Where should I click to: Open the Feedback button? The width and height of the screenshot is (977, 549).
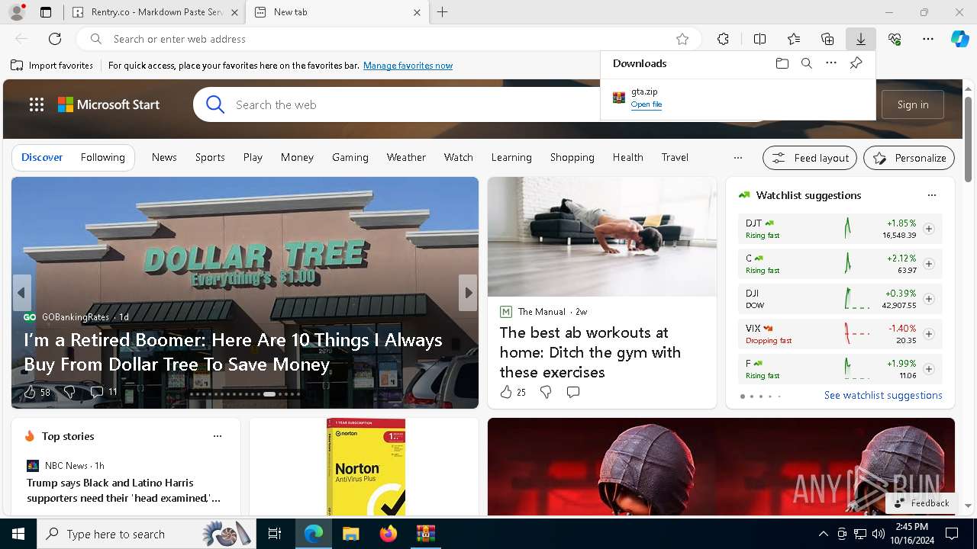coord(921,503)
